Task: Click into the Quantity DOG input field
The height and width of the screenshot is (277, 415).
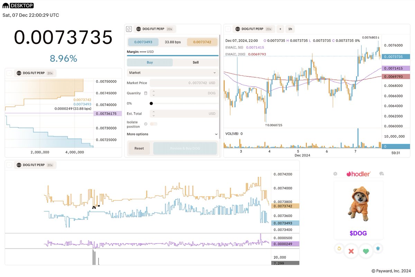Action: point(184,93)
